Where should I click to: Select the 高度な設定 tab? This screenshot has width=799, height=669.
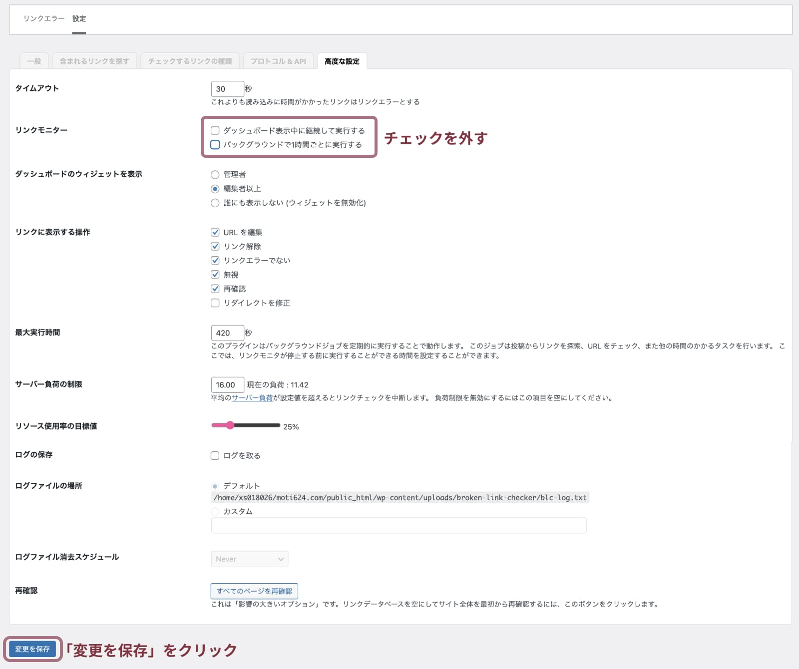[342, 61]
